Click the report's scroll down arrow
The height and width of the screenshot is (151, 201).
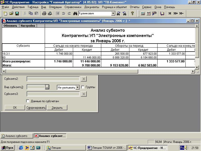click(197, 67)
